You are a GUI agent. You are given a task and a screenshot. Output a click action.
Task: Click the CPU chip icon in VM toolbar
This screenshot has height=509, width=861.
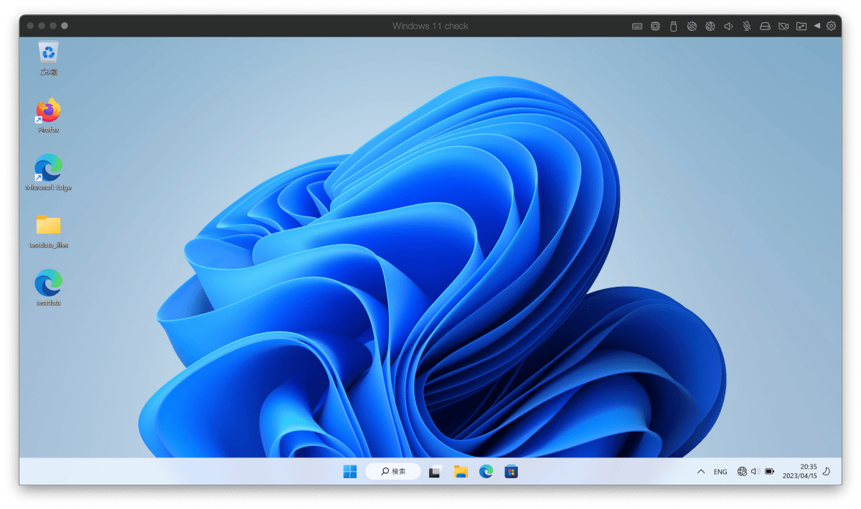(x=655, y=26)
